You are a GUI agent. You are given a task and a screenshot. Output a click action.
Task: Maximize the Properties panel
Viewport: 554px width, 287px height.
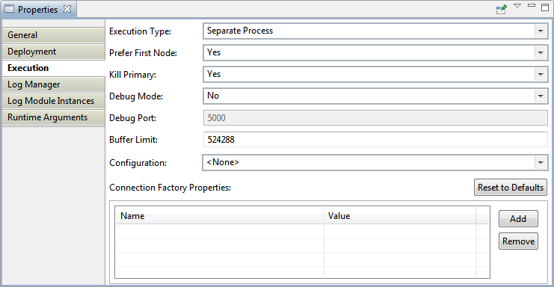click(545, 7)
